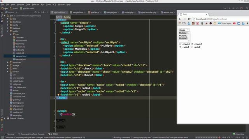
Task: Open the sample.json file icon in tree
Action: pos(14,59)
